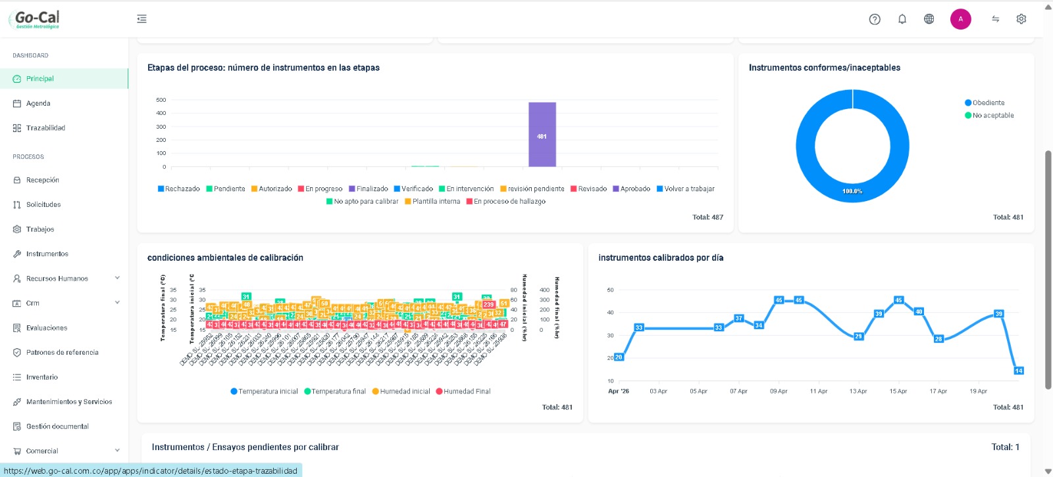Click the Comercial cart icon
Screen dimensions: 1053x477
click(17, 451)
